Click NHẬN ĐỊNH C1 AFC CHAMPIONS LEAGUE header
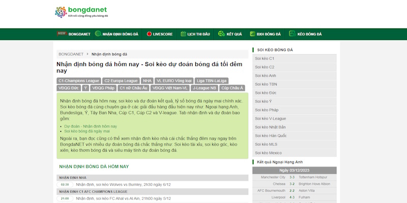Image resolution: width=407 pixels, height=203 pixels. (152, 192)
